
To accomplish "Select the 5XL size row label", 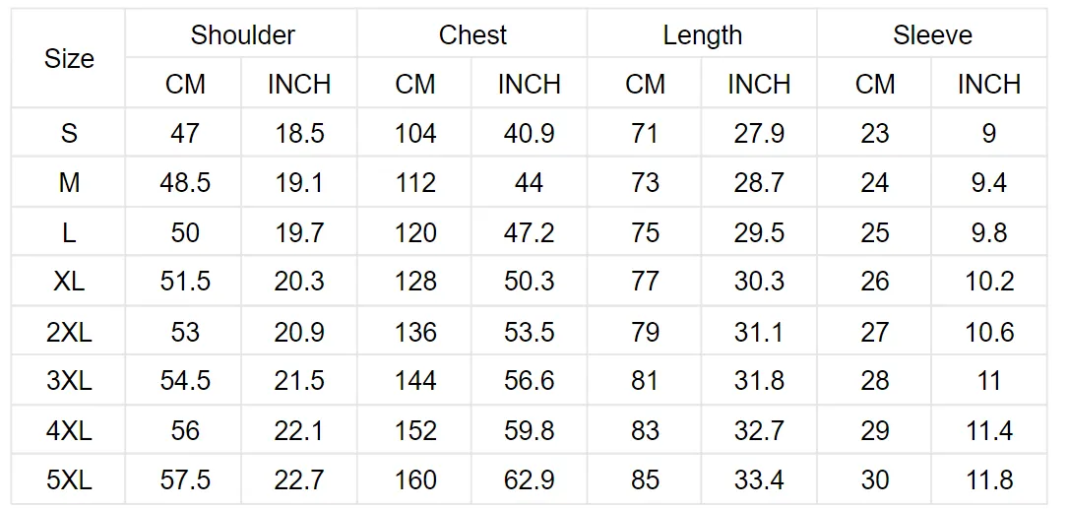I will pyautogui.click(x=69, y=479).
